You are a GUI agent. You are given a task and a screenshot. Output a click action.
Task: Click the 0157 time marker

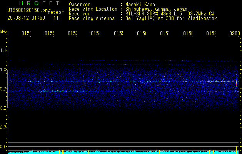[x=165, y=33]
